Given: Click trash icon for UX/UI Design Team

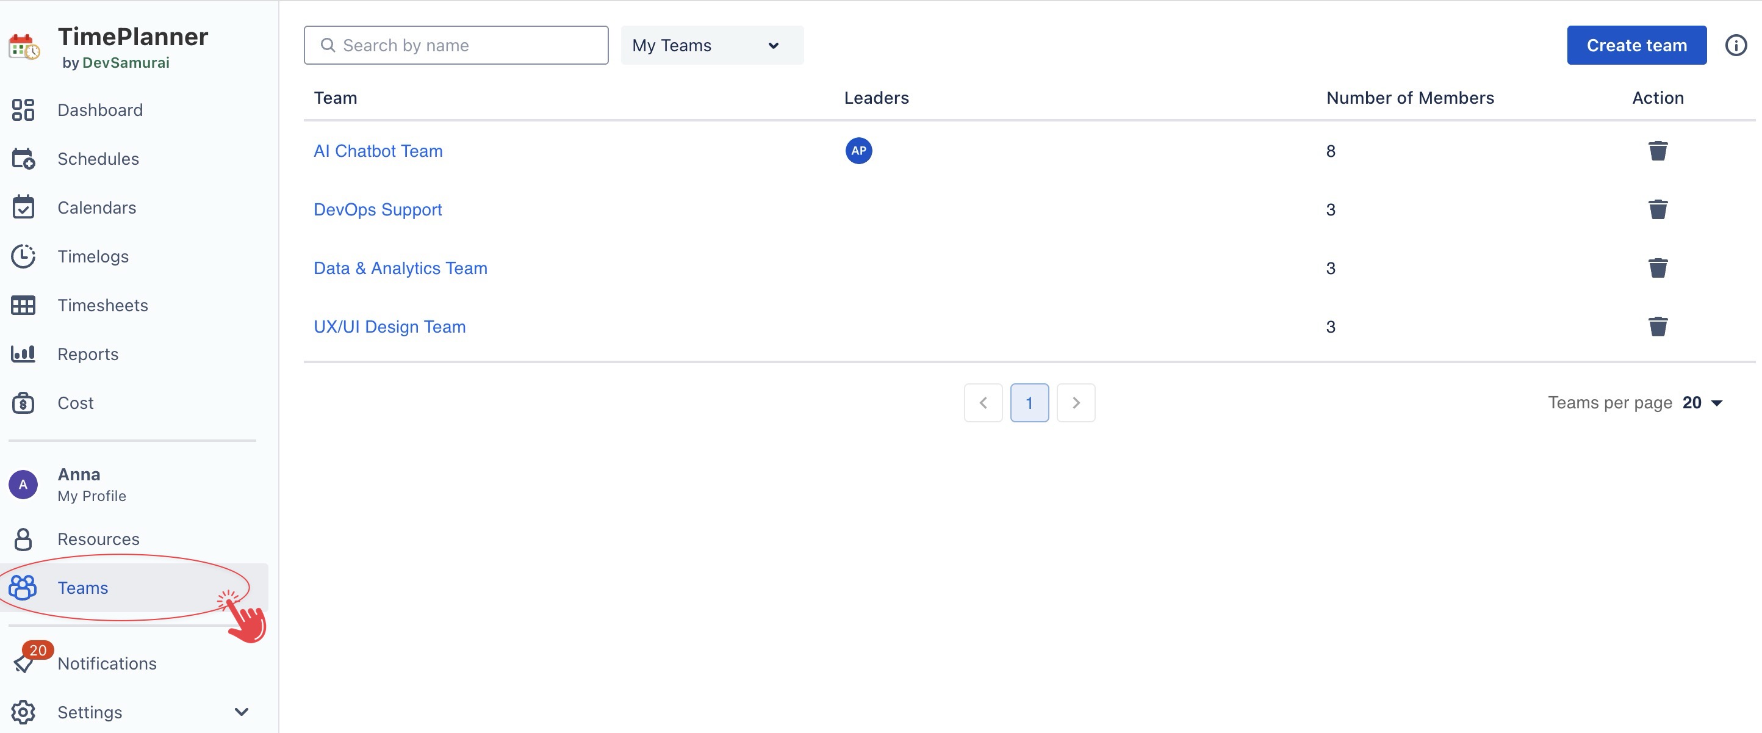Looking at the screenshot, I should (1657, 327).
